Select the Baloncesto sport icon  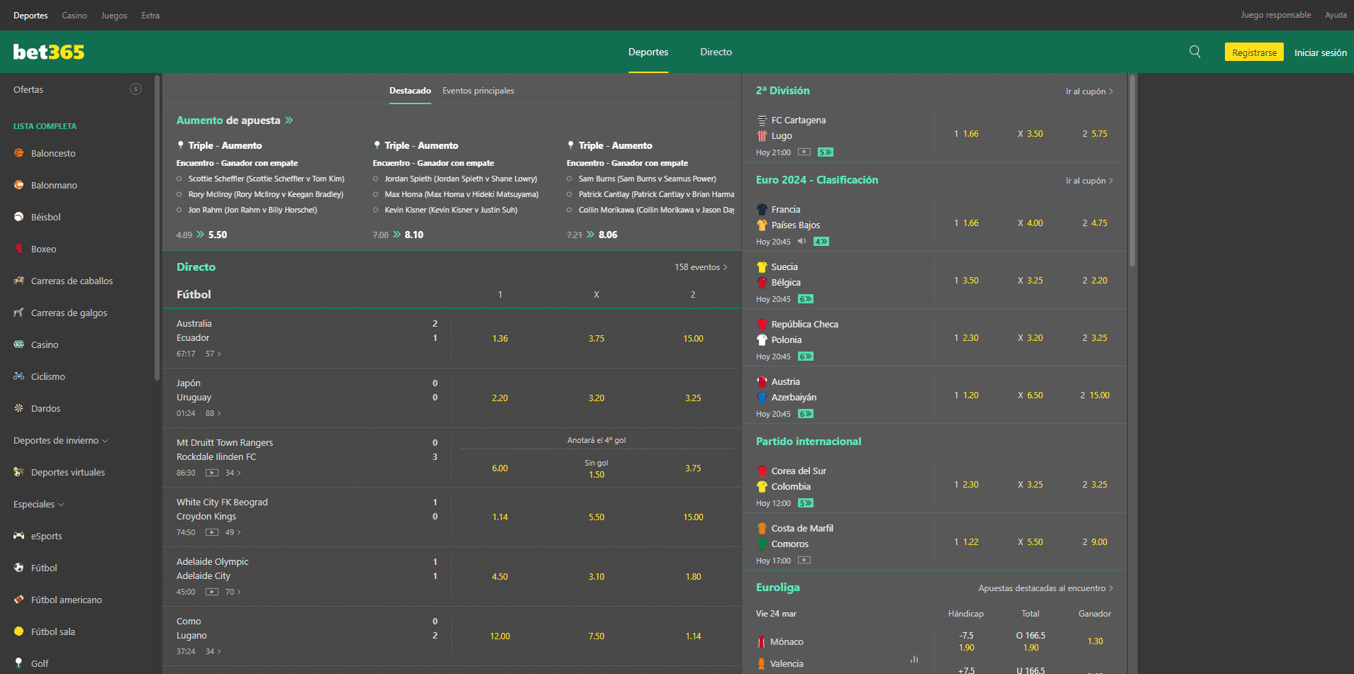[x=19, y=153]
